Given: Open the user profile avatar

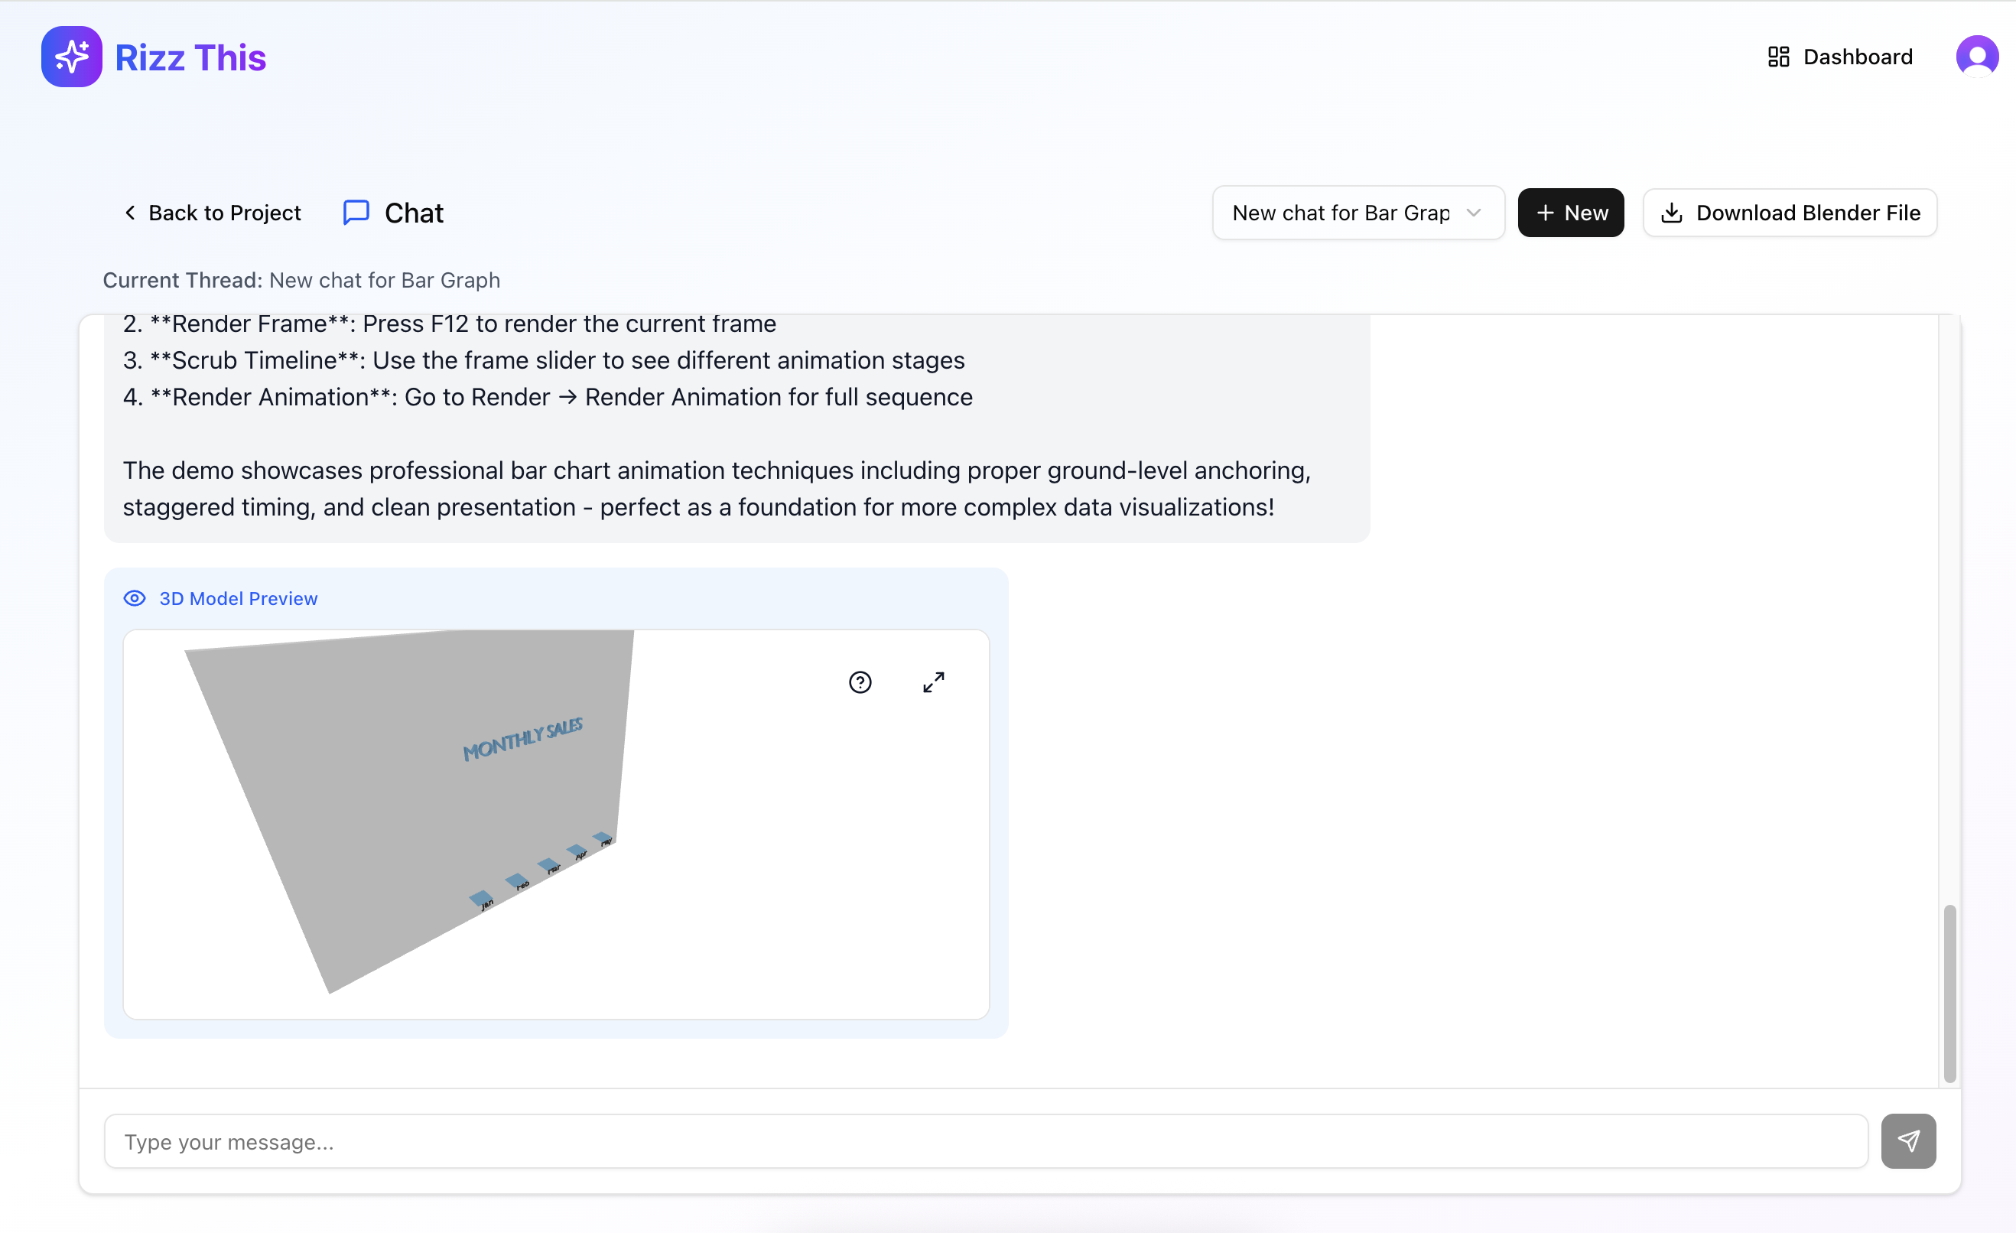Looking at the screenshot, I should coord(1977,57).
